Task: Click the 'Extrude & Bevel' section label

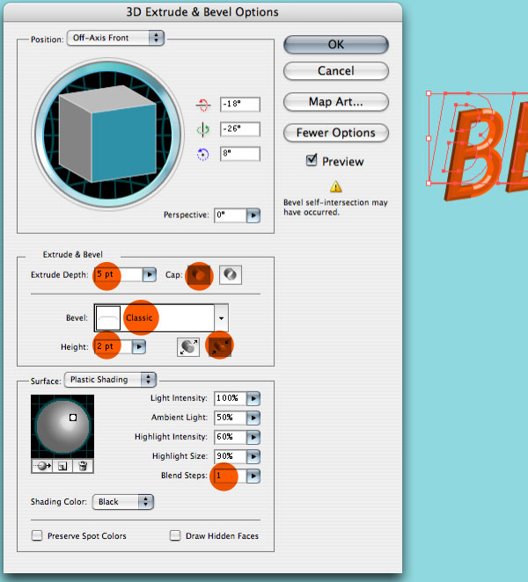Action: coord(73,255)
